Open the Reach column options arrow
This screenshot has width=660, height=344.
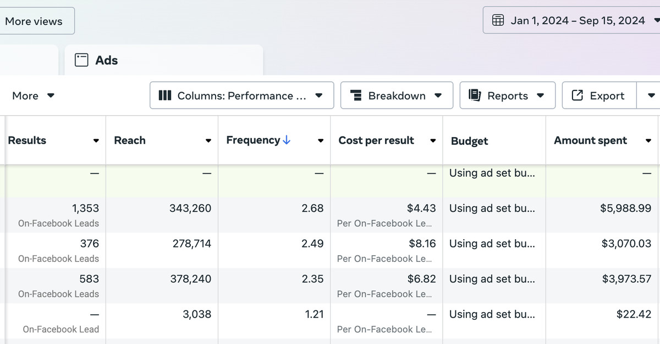208,141
